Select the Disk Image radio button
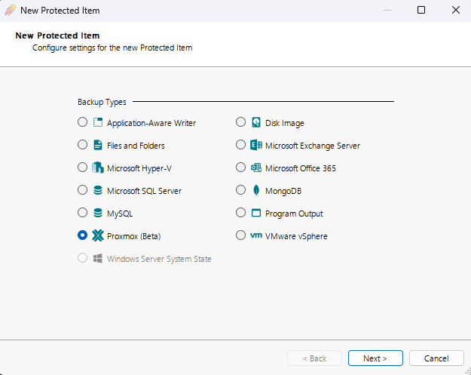 click(240, 122)
